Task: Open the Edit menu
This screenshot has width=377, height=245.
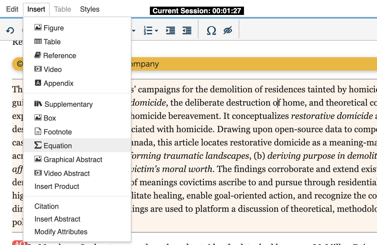Action: pos(12,9)
